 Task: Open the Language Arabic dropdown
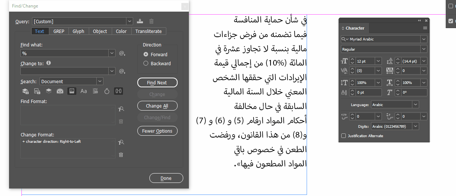415,105
